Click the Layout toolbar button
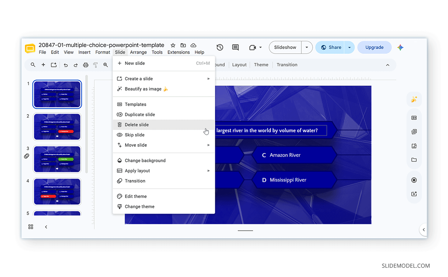 pyautogui.click(x=239, y=65)
